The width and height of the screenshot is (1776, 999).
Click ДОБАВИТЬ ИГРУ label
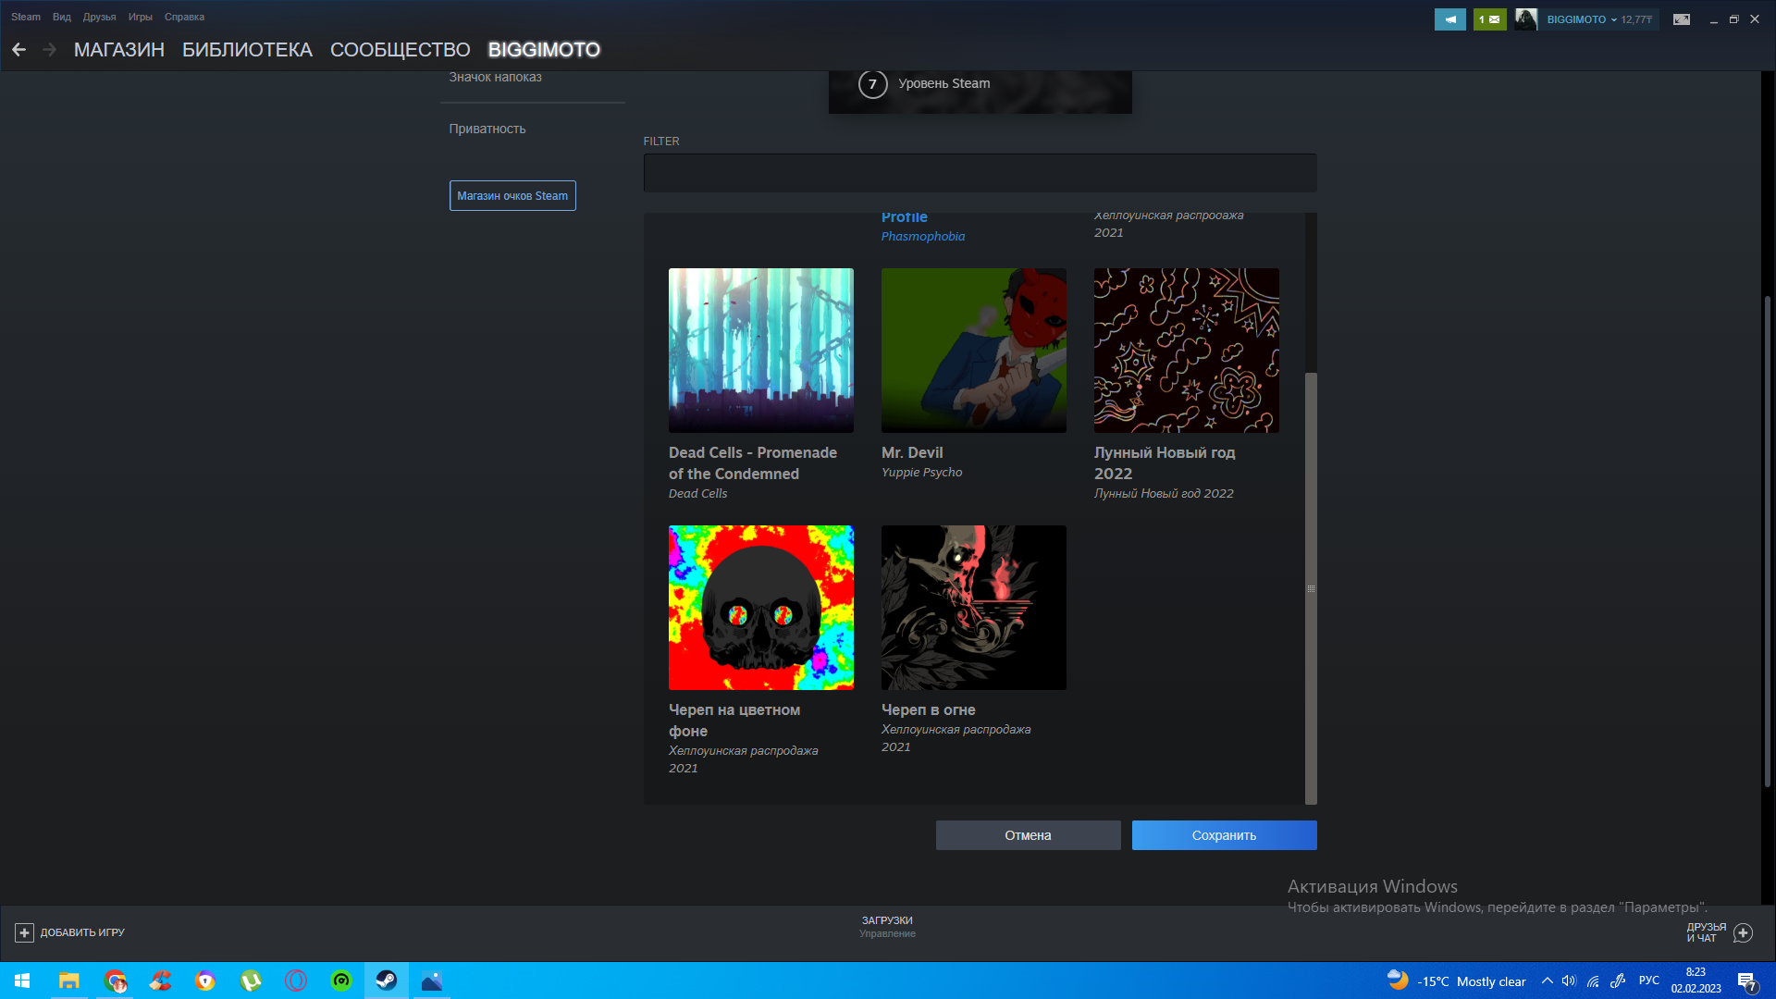[82, 932]
